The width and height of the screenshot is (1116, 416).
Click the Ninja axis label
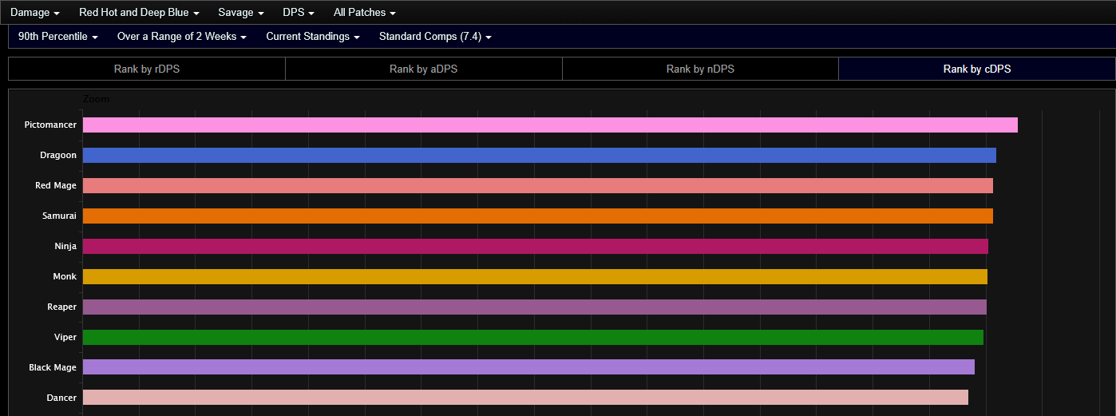(x=65, y=246)
